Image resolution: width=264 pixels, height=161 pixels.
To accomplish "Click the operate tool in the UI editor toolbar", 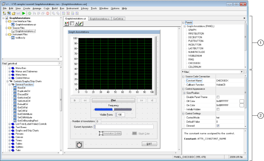I will 67,24.
